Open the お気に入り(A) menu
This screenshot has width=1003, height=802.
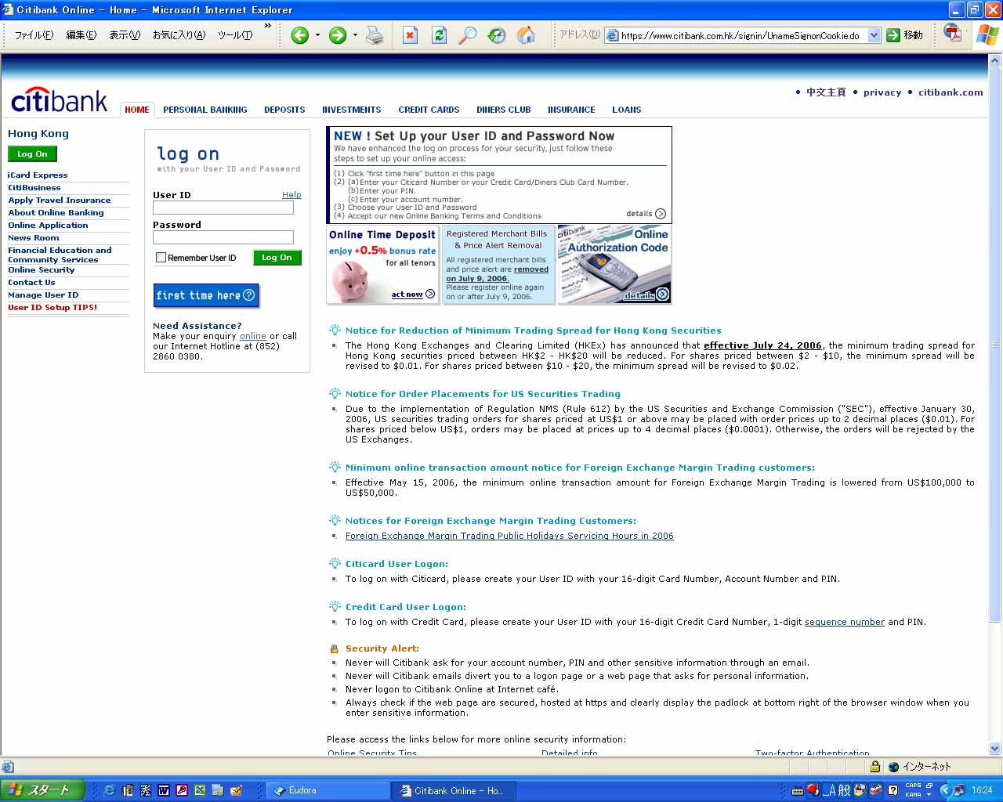pyautogui.click(x=179, y=35)
